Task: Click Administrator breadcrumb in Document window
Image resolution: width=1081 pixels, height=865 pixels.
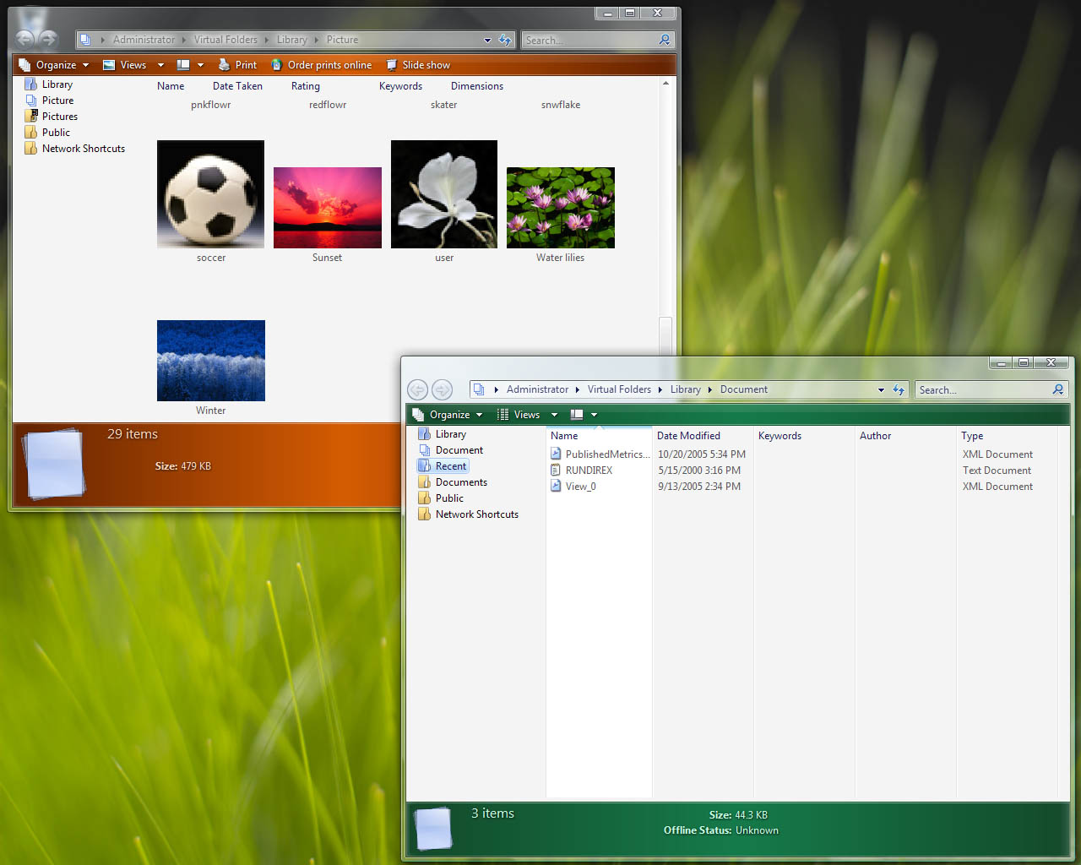Action: click(537, 389)
